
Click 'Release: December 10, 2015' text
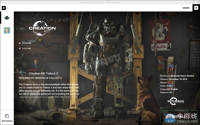coord(174,79)
